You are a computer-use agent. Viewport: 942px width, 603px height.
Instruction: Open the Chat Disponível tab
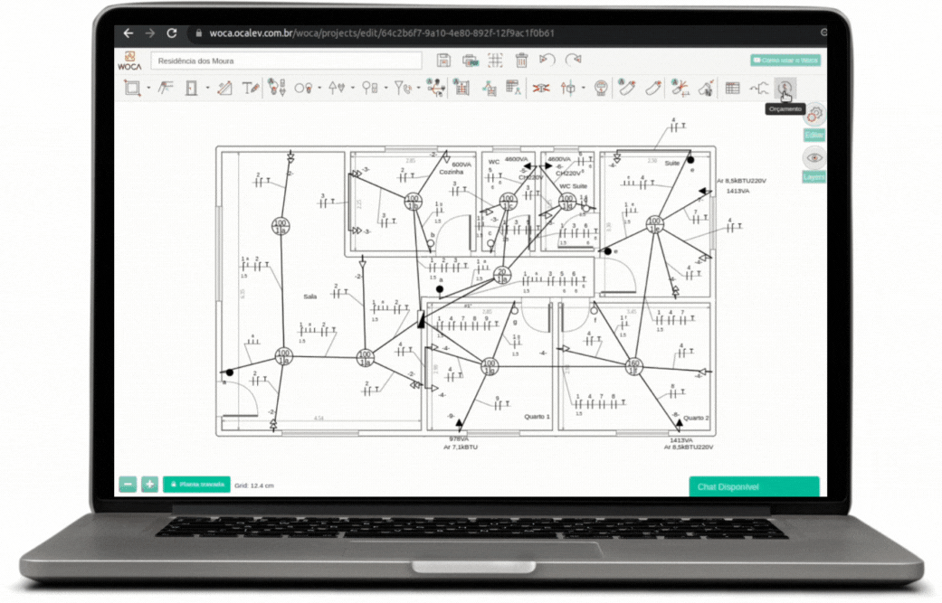pyautogui.click(x=753, y=487)
